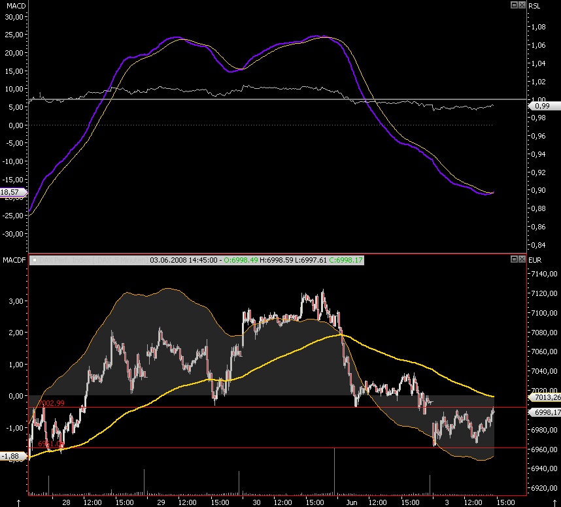Image resolution: width=561 pixels, height=507 pixels.
Task: Maximize the lower DAX price chart panel
Action: 514,259
